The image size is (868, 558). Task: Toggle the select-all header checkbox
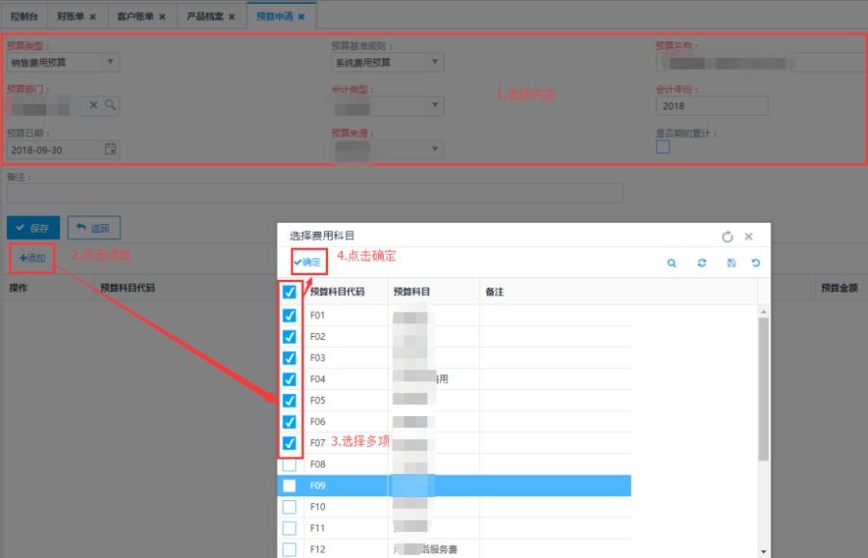pos(289,292)
